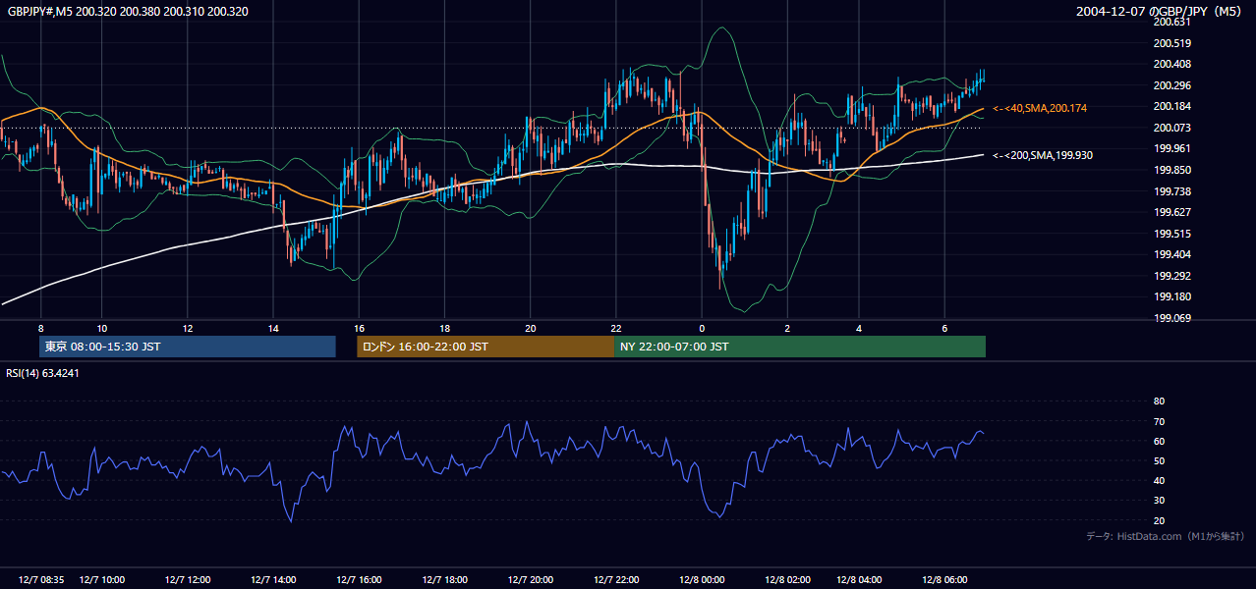
Task: Click the 12/8 02:00 time label
Action: [x=787, y=579]
